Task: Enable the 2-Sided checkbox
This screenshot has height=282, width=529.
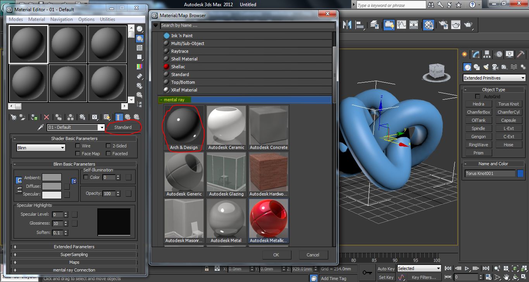Action: coord(107,145)
